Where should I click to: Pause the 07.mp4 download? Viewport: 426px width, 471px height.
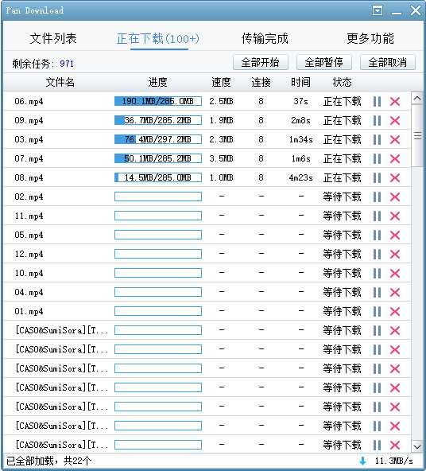pos(377,158)
